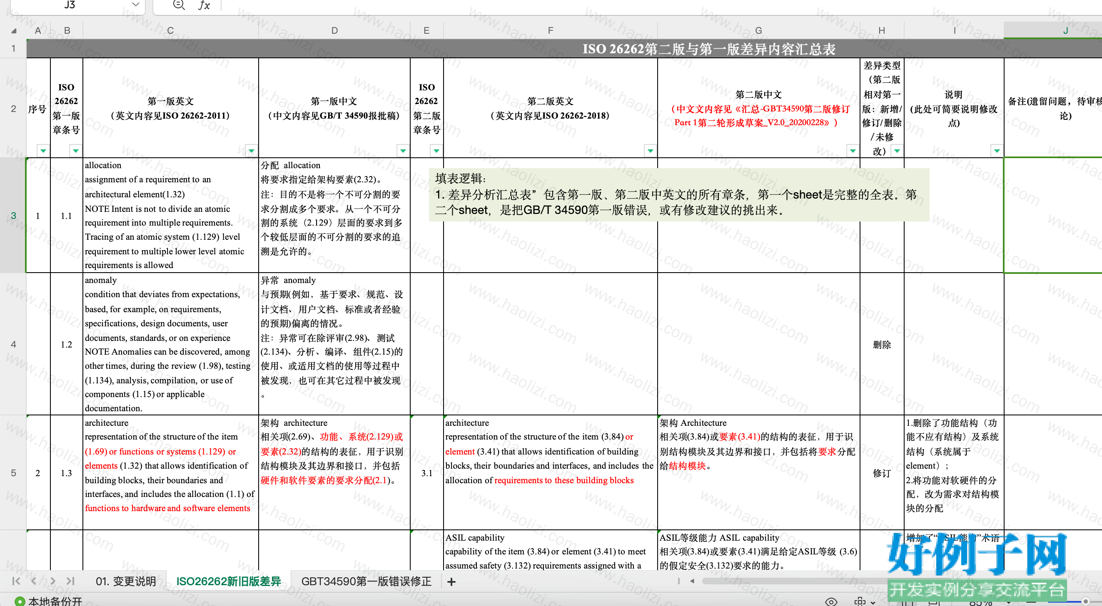Screen dimensions: 1102x606
Task: Select row 4 header
Action: click(x=13, y=344)
